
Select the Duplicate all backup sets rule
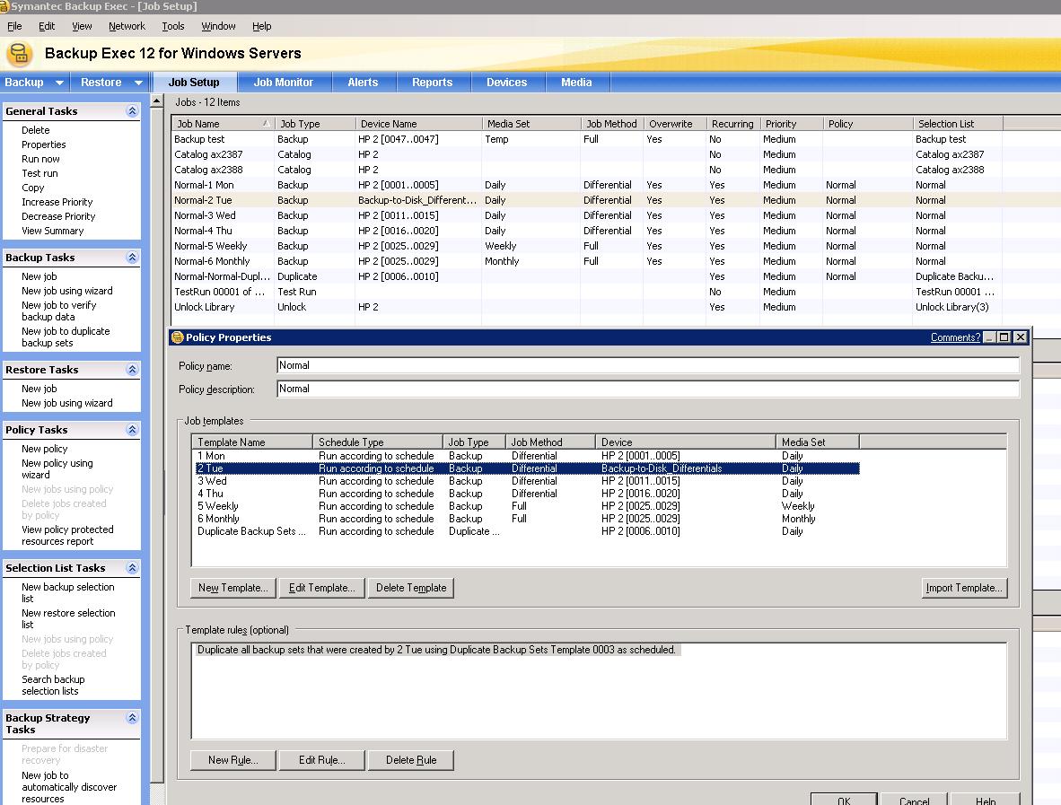tap(436, 650)
